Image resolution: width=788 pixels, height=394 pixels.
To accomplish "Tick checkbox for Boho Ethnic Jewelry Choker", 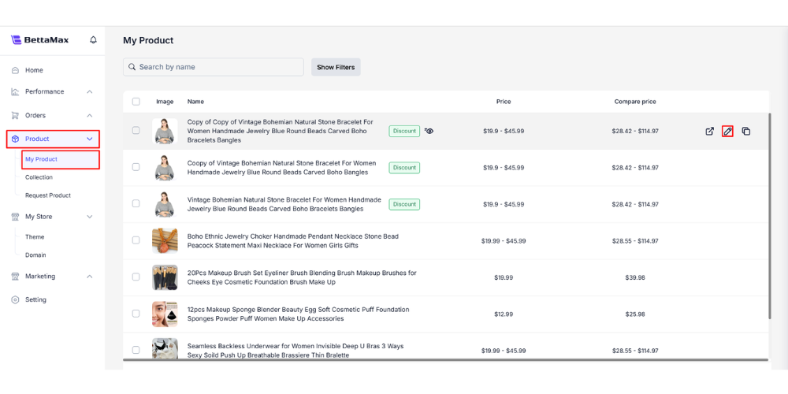I will pos(136,240).
